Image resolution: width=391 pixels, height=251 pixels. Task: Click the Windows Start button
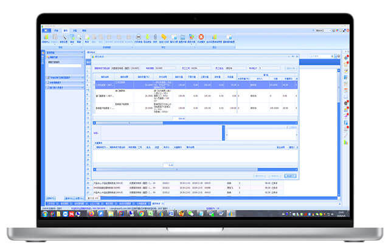point(45,213)
